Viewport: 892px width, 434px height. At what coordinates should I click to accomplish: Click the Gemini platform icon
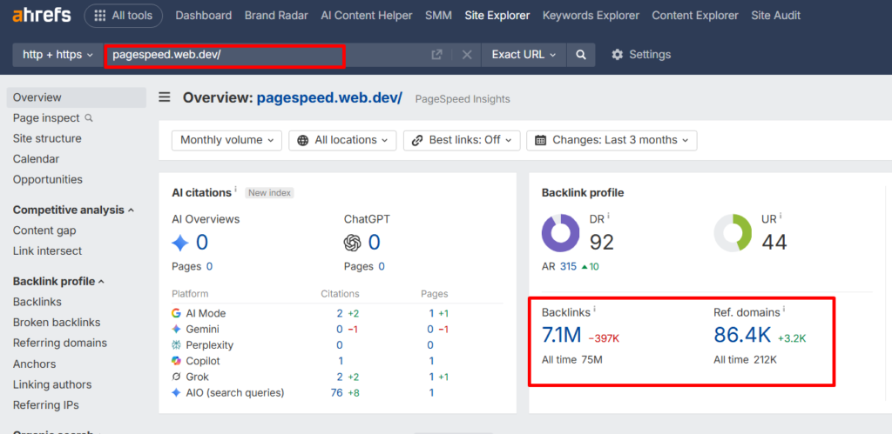point(176,329)
